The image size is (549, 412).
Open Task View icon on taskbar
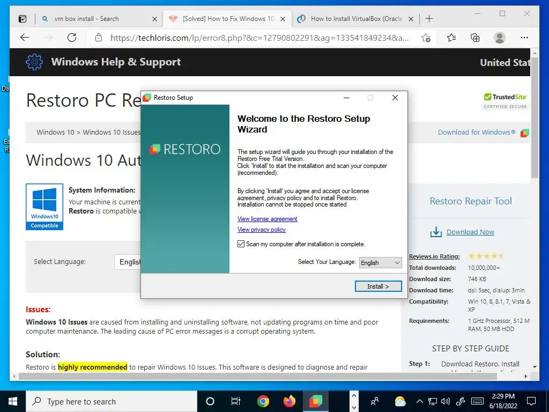[x=236, y=401]
